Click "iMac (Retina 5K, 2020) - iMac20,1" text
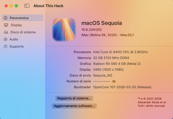 (108, 35)
